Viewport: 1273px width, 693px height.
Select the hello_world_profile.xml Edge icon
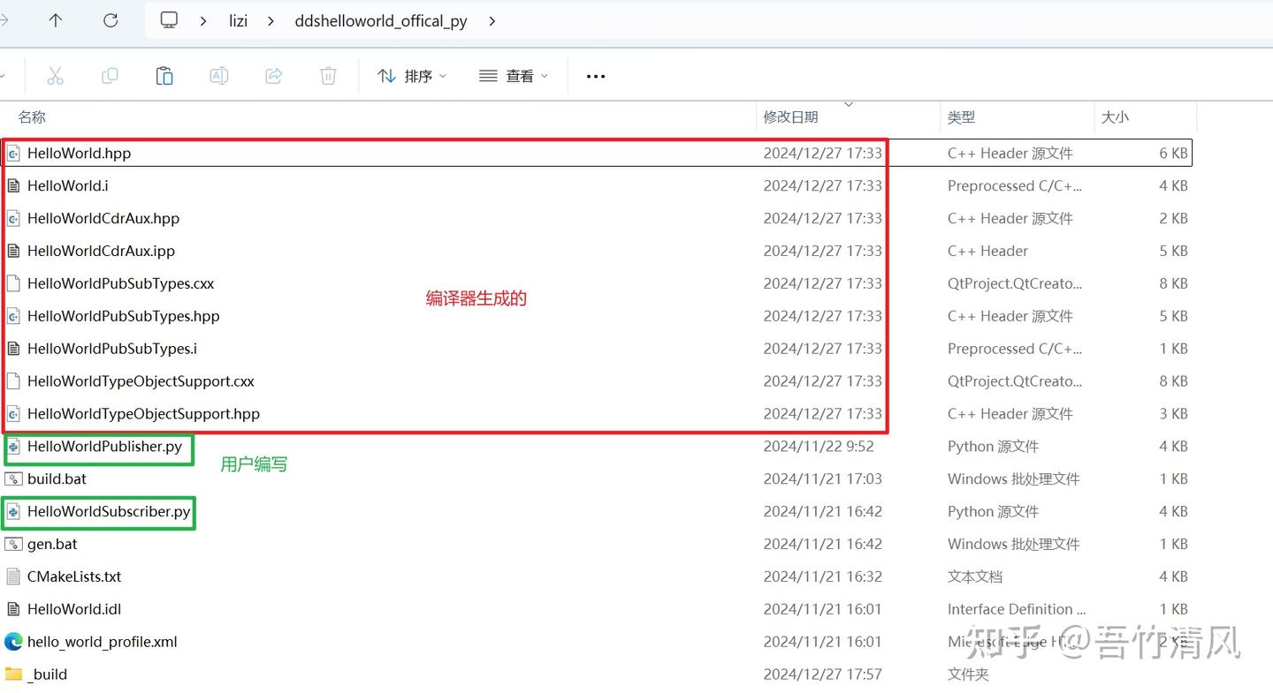13,642
